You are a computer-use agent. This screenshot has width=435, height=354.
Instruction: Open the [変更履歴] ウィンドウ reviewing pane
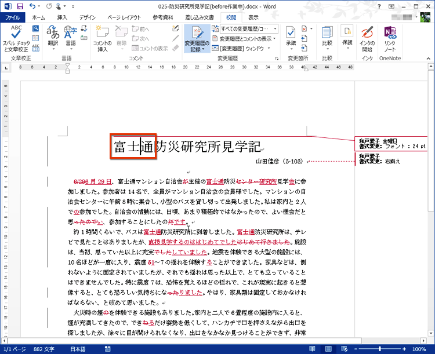238,48
